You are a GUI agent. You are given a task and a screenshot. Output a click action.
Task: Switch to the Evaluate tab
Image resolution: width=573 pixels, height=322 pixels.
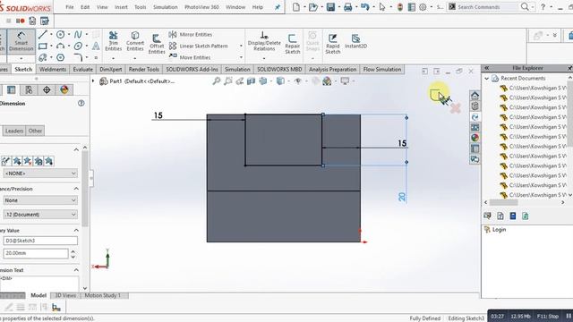click(83, 70)
